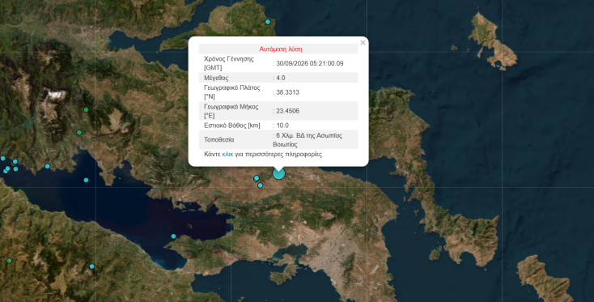
Task: Select the magnitude value '4.0'
Action: [281, 78]
